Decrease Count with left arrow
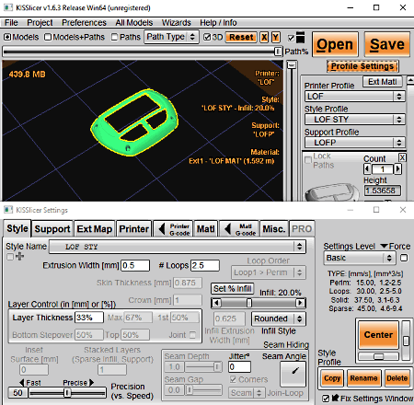The height and width of the screenshot is (405, 414). (367, 169)
